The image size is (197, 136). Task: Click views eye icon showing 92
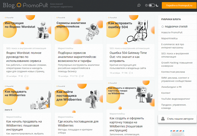19,76
